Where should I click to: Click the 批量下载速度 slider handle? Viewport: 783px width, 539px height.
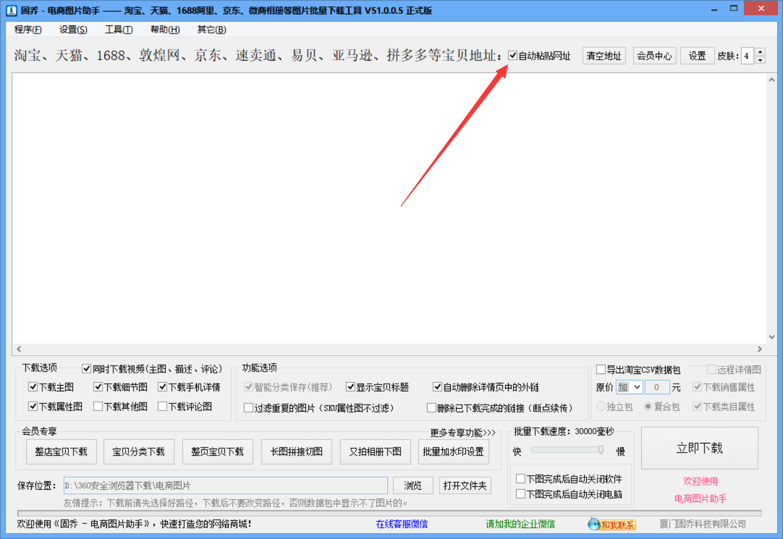[x=601, y=450]
